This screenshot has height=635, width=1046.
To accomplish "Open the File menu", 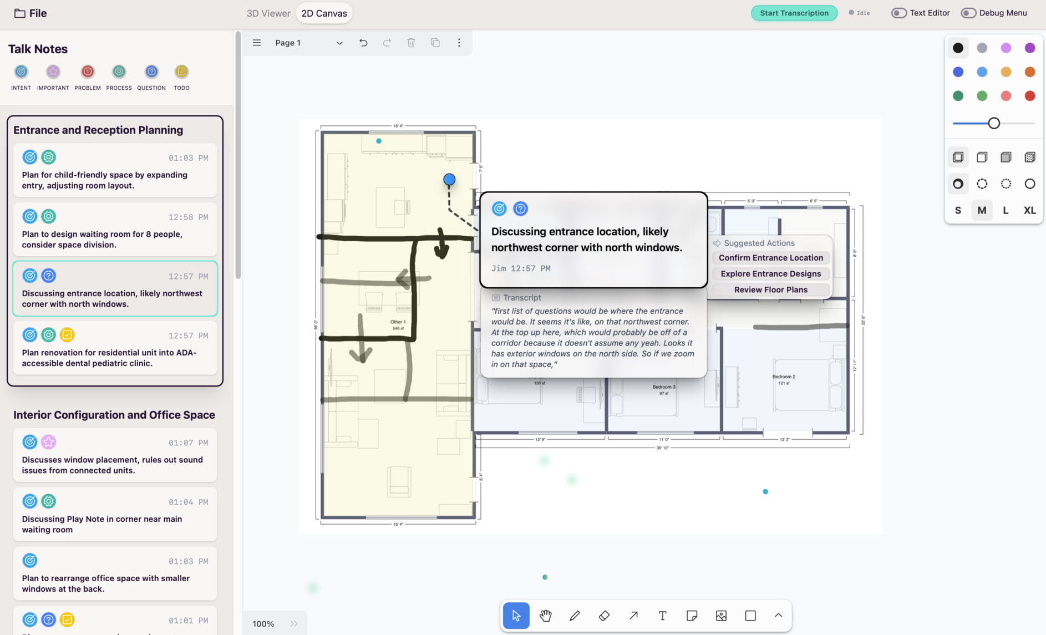I will (x=31, y=13).
